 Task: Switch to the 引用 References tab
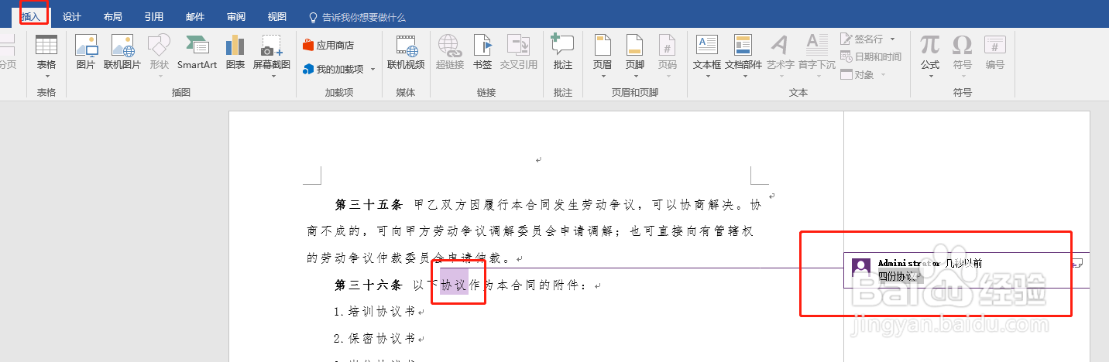pyautogui.click(x=153, y=16)
